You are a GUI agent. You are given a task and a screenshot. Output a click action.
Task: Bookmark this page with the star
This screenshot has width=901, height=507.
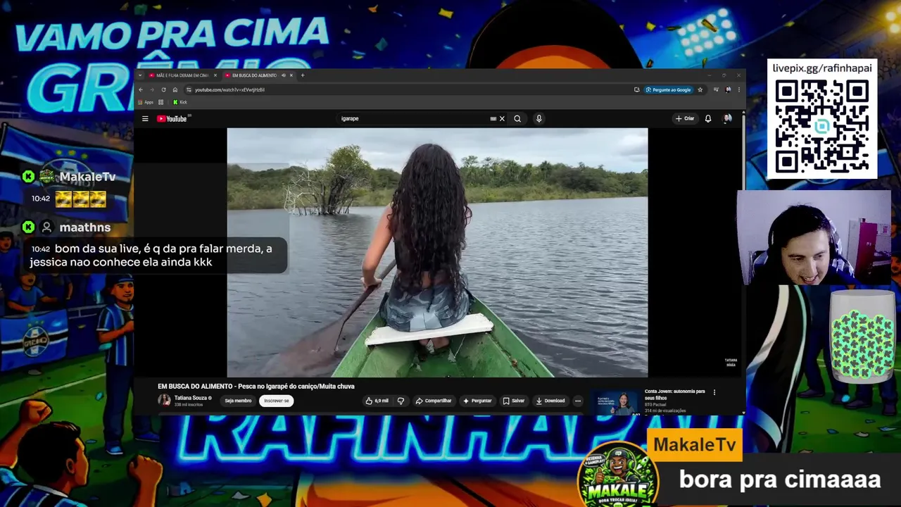tap(700, 89)
